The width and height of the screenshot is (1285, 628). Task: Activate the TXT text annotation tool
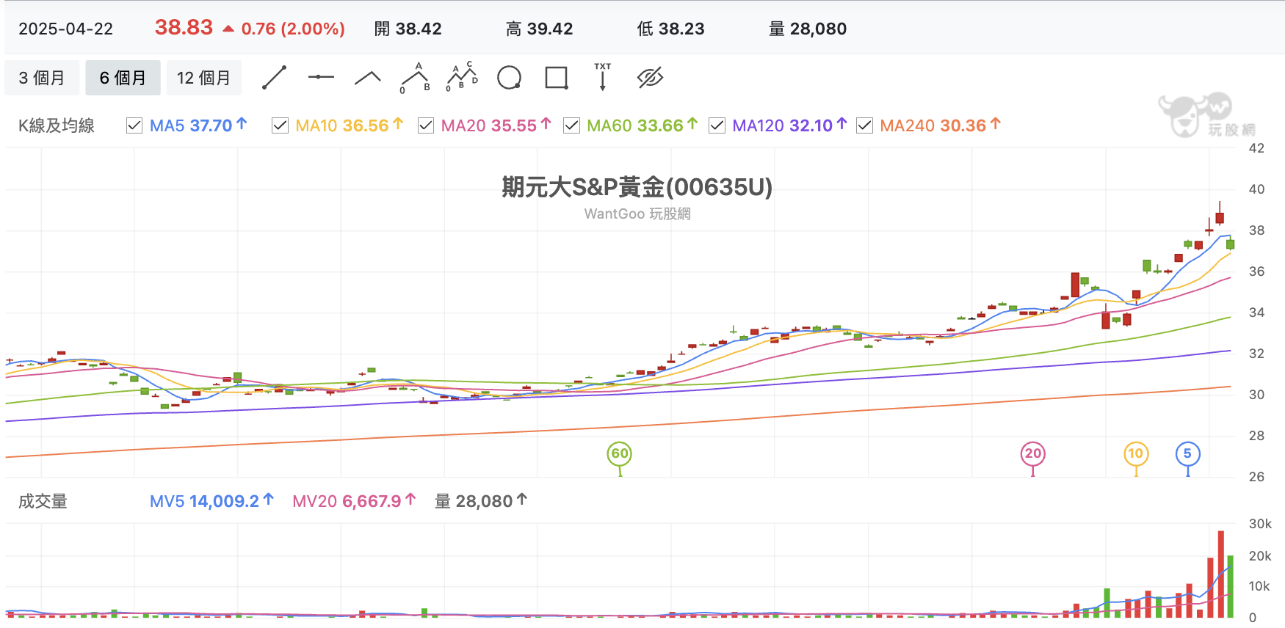coord(603,77)
